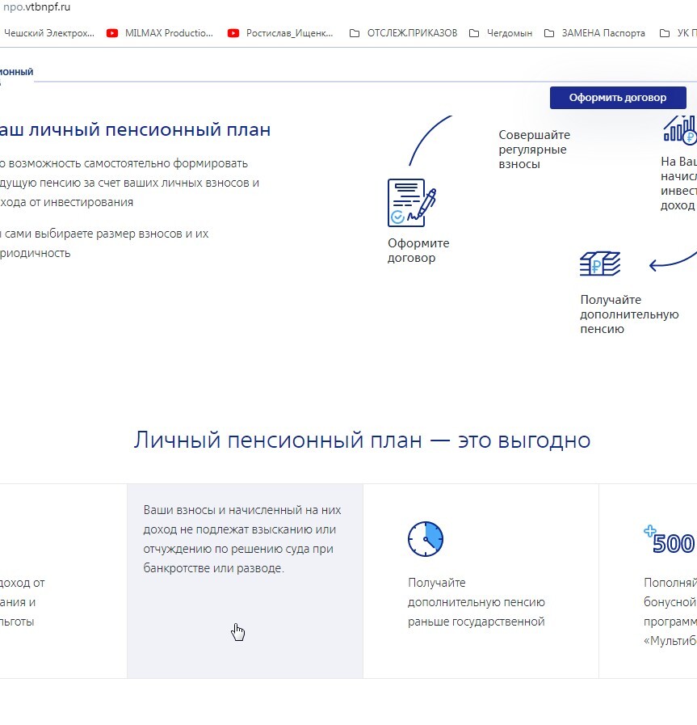
Task: Open the Чешский Электрох bookmark
Action: click(48, 33)
